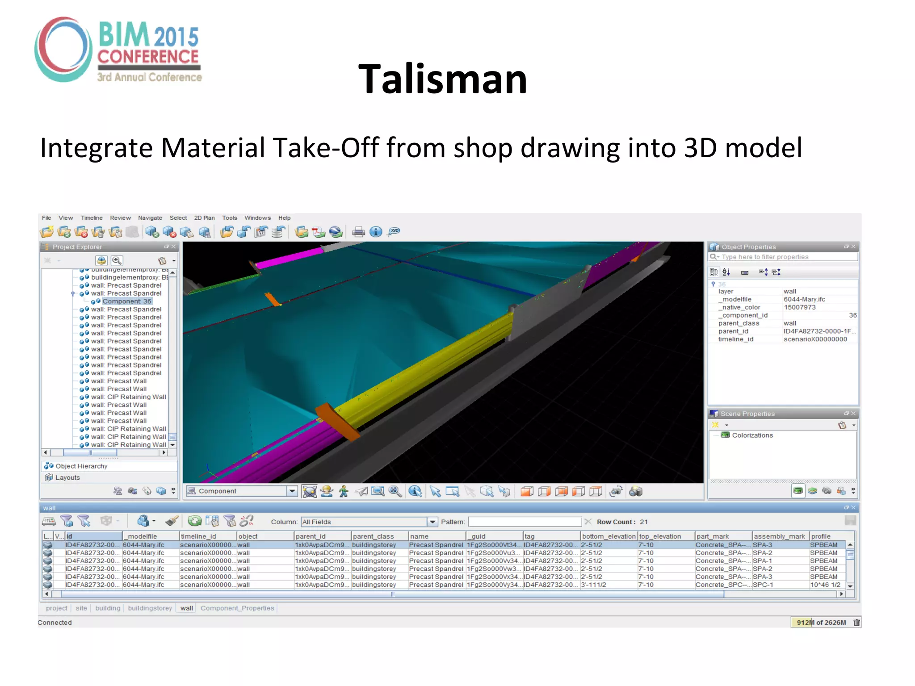Click the solid orange cube shading icon
915x686 pixels.
527,491
